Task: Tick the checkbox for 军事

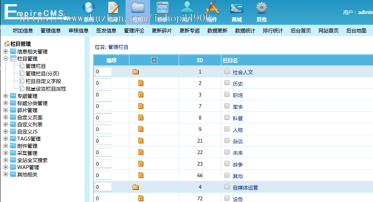Action: point(227,106)
